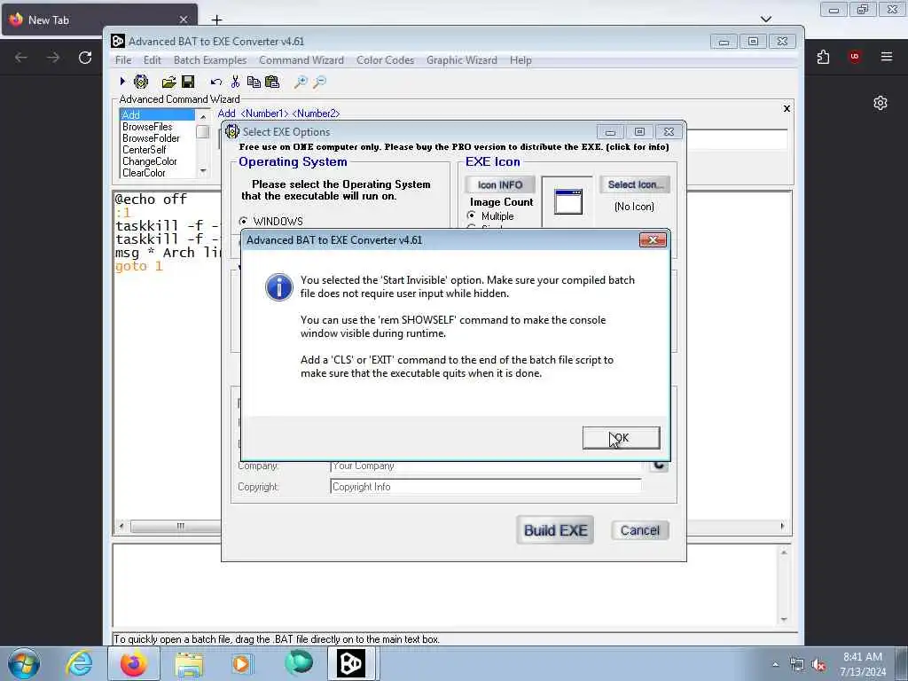Run the batch file with the play arrow
The height and width of the screenshot is (681, 908).
[x=122, y=82]
